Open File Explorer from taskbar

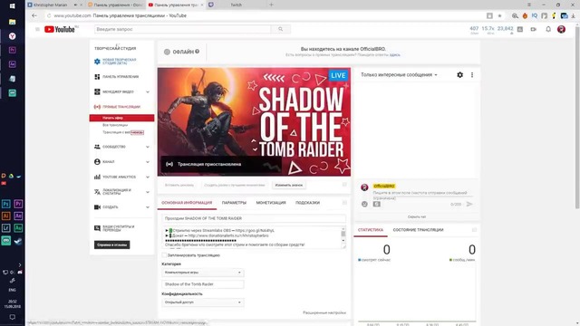click(x=12, y=22)
